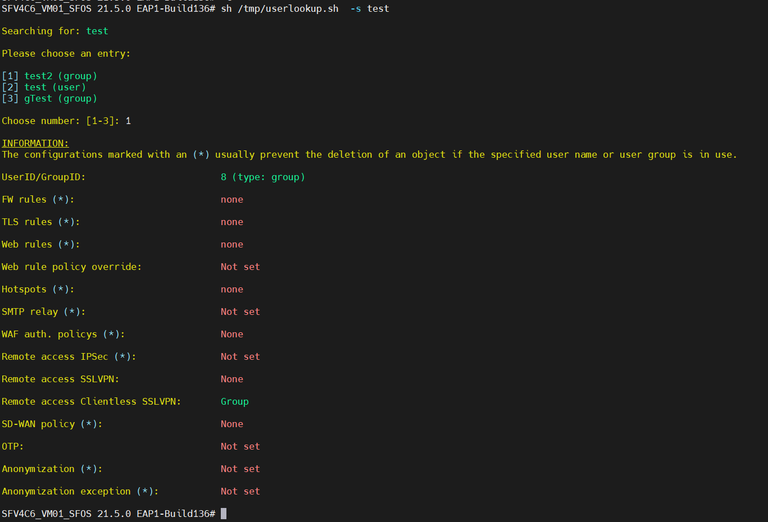Click the 'Anonymization exception (*):' label
The image size is (768, 522).
(x=80, y=491)
